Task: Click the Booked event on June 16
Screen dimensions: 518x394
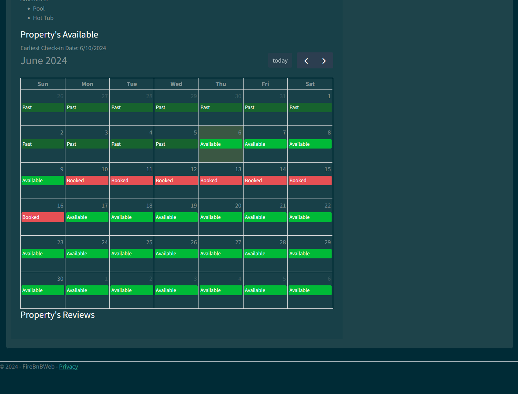Action: tap(43, 217)
